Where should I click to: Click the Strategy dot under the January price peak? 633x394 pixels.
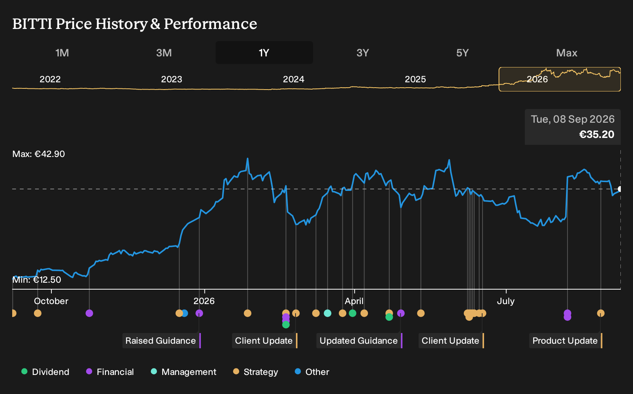[x=248, y=313]
